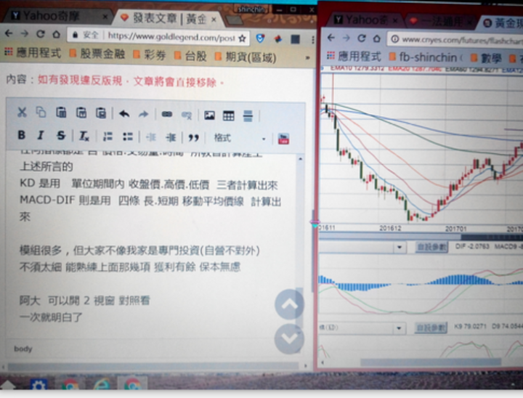The width and height of the screenshot is (523, 398).
Task: Insert an image with picture icon
Action: coord(209,115)
